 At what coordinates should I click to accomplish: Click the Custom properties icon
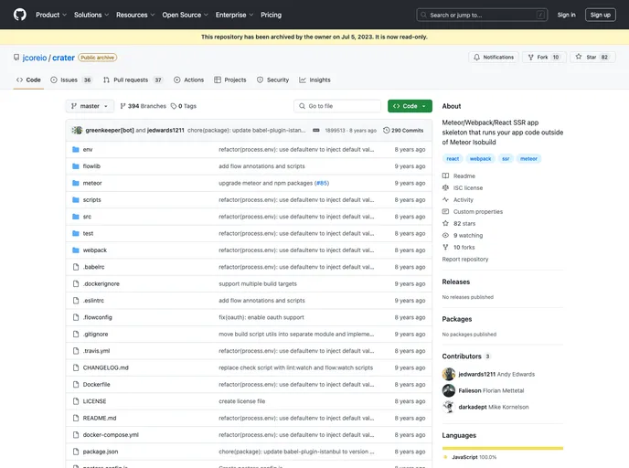[445, 212]
